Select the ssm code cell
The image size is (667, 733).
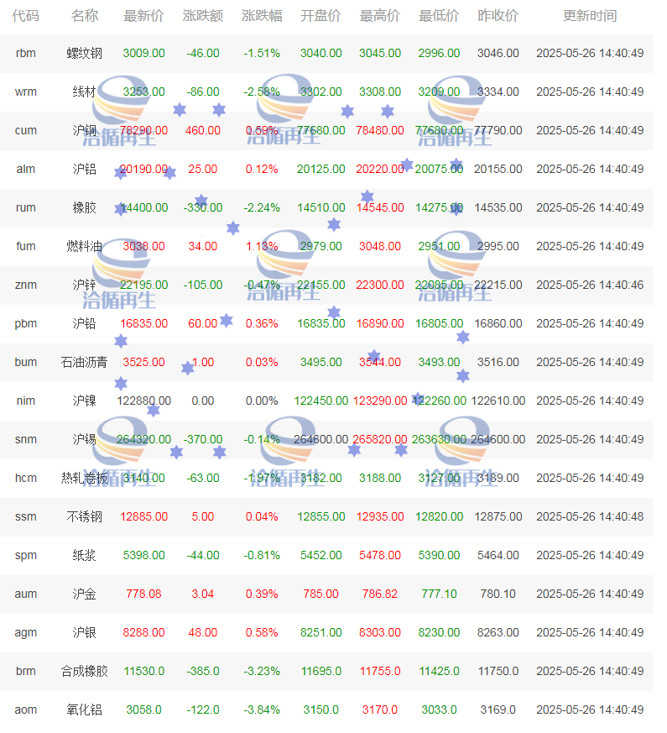(26, 517)
